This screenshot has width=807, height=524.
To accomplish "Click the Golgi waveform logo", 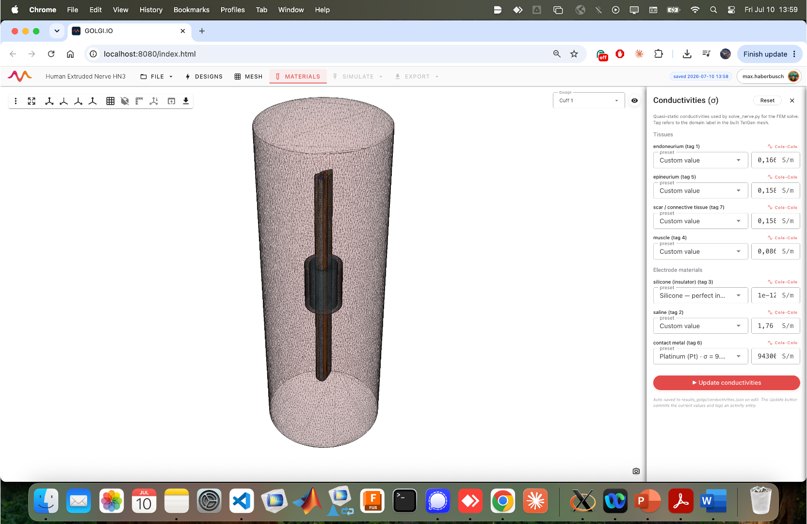I will pos(20,76).
